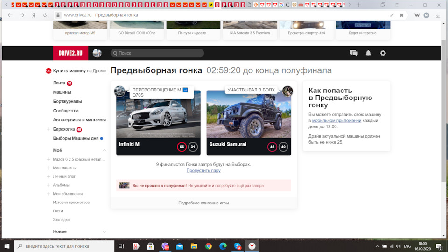Expand the plus next to Личный блог
Image resolution: width=448 pixels, height=252 pixels.
pyautogui.click(x=49, y=176)
